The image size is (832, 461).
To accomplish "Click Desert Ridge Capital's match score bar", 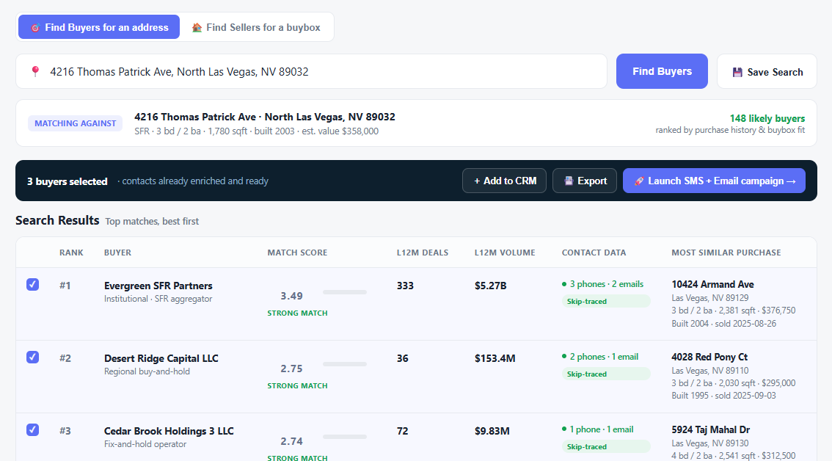I will point(345,364).
